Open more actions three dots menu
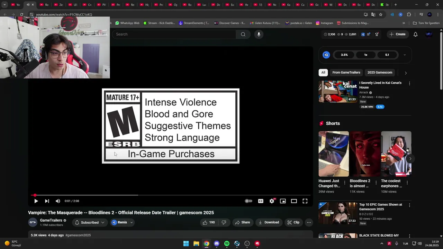The image size is (443, 249). (x=309, y=222)
